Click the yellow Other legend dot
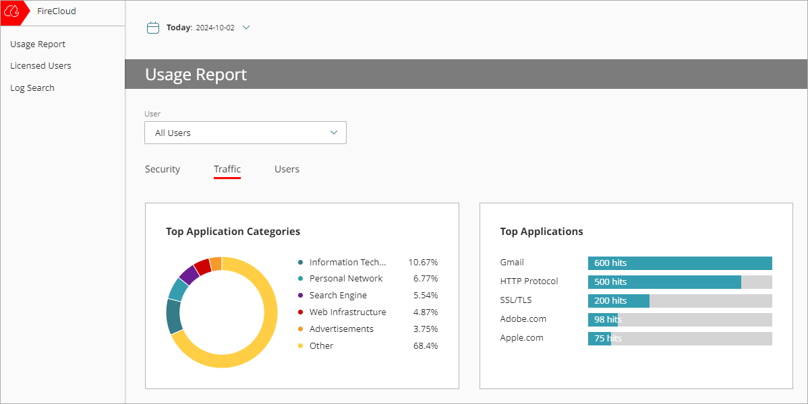 click(x=300, y=346)
